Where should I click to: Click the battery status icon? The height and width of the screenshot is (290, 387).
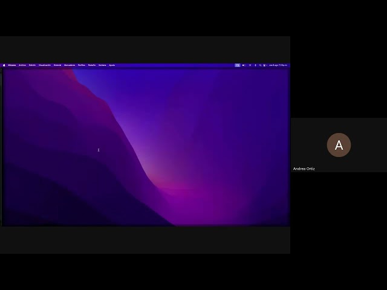coord(244,65)
